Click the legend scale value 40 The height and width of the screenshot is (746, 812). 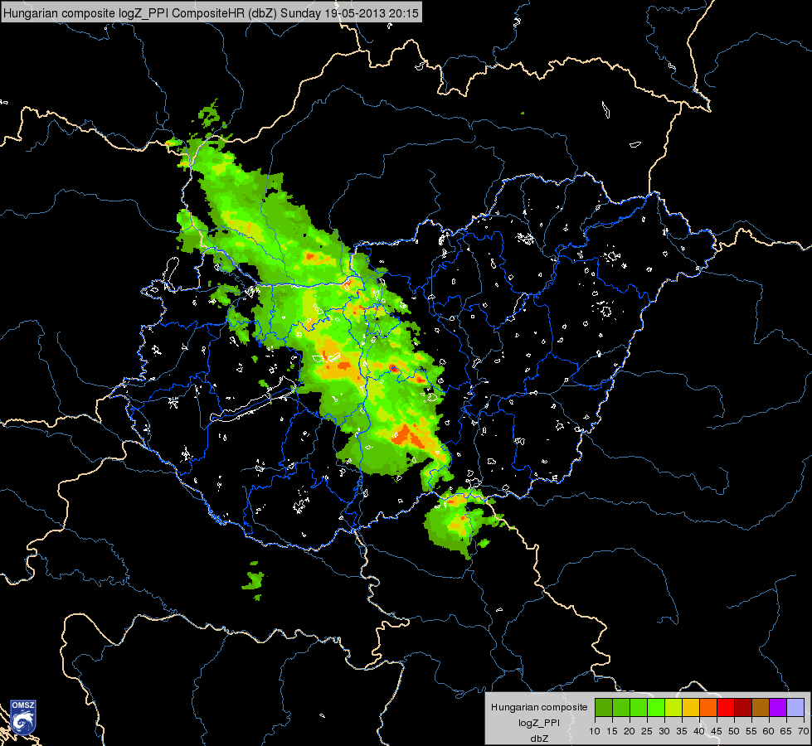pyautogui.click(x=699, y=731)
